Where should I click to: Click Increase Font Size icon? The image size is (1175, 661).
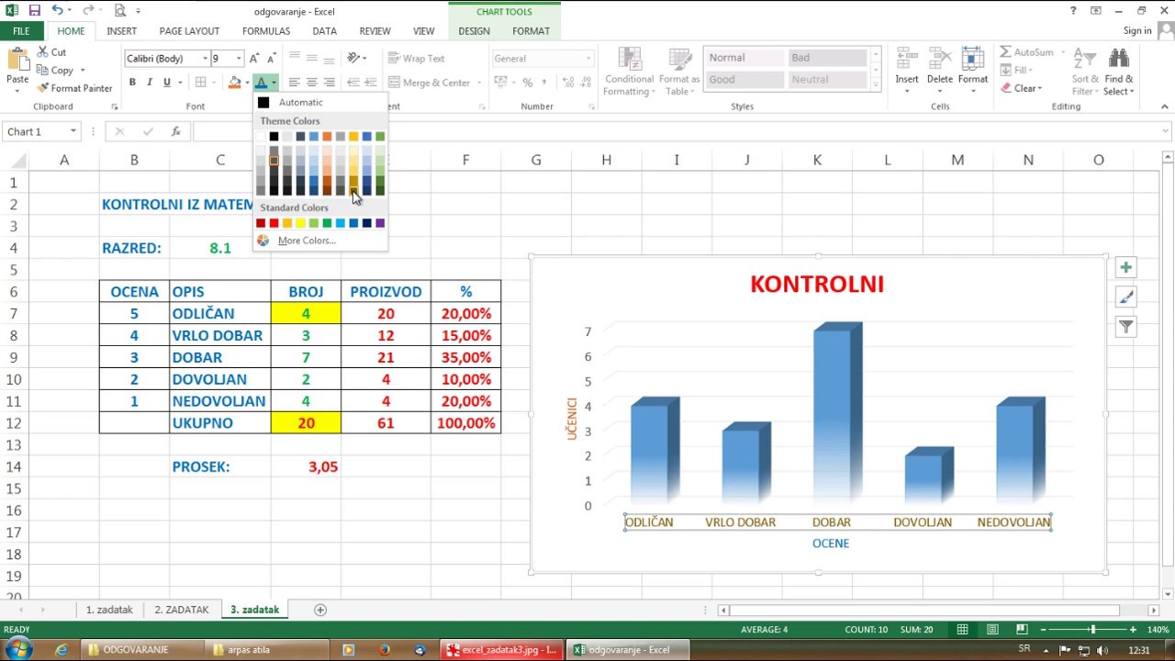tap(255, 59)
